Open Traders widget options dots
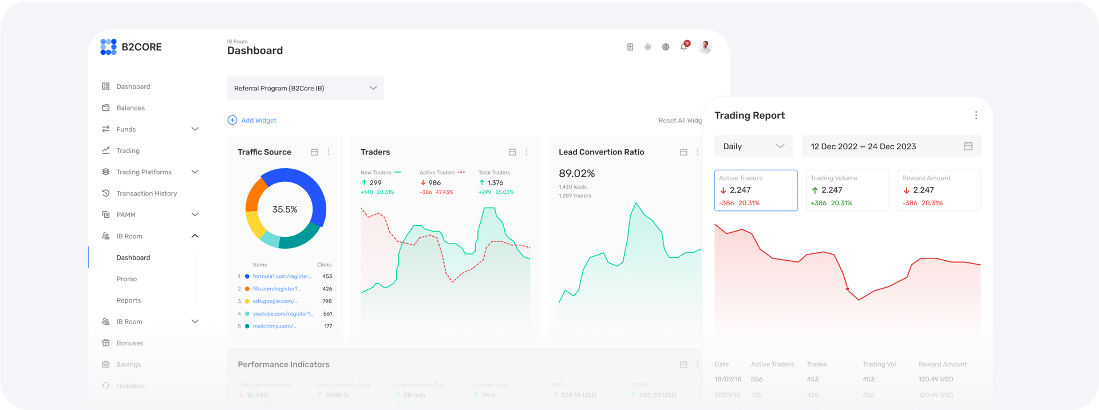This screenshot has height=410, width=1099. click(x=527, y=152)
